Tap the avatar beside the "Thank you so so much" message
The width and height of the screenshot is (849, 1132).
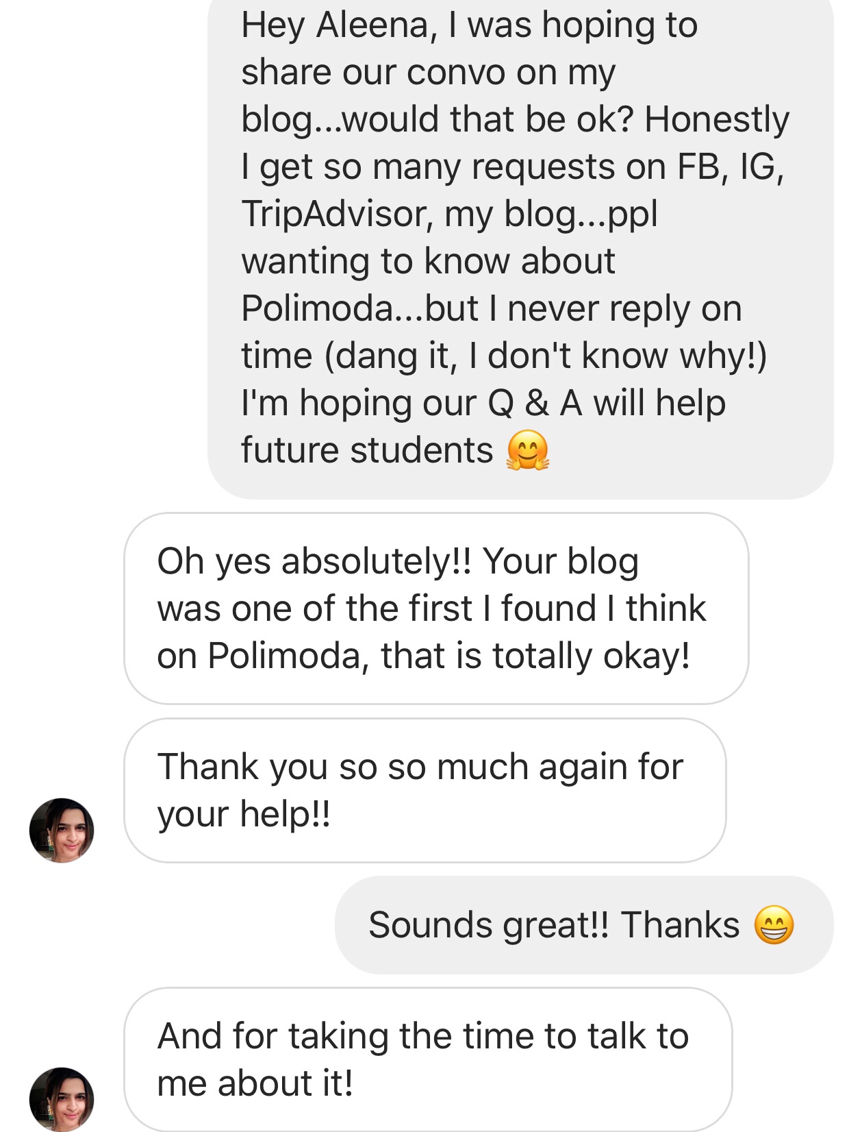point(62,830)
